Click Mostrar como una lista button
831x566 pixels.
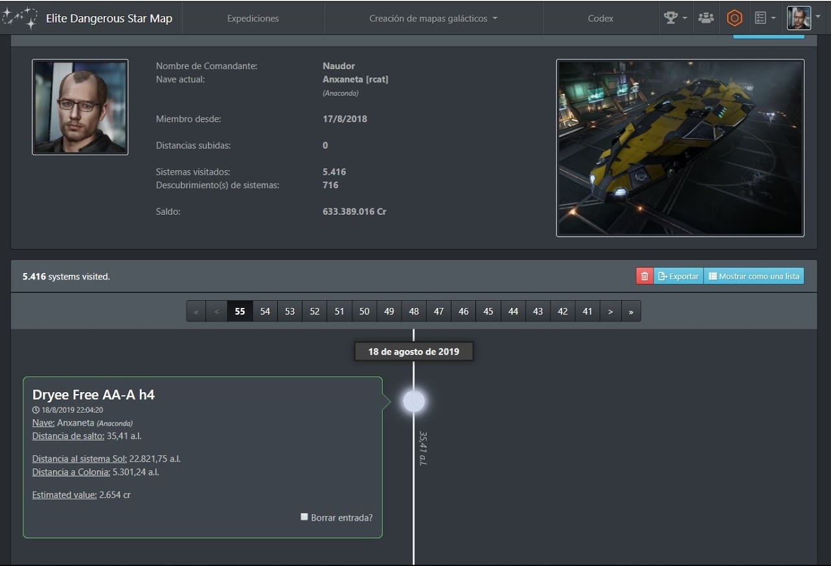753,276
